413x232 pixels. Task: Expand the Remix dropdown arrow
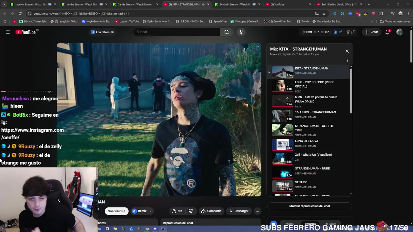(151, 211)
